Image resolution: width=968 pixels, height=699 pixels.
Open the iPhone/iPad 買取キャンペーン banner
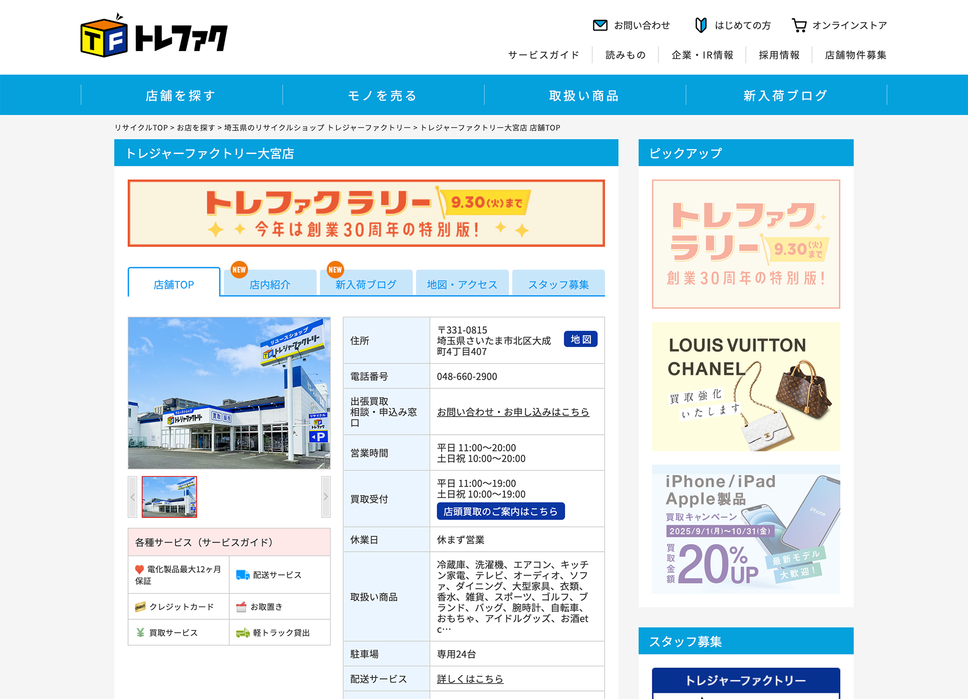(746, 529)
